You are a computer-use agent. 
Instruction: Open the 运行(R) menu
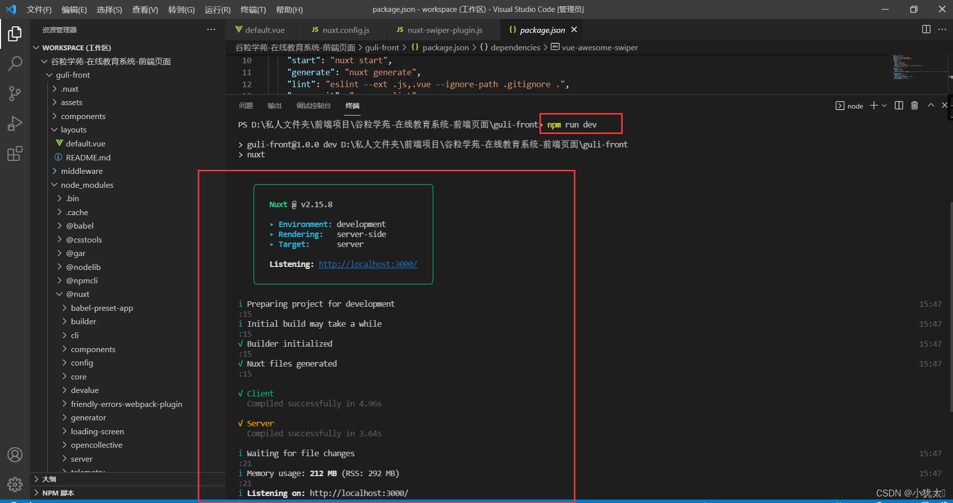[218, 9]
